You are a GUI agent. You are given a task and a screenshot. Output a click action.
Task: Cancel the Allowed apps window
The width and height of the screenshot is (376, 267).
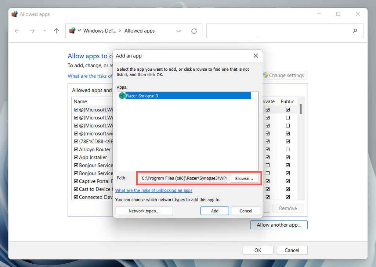tap(292, 250)
